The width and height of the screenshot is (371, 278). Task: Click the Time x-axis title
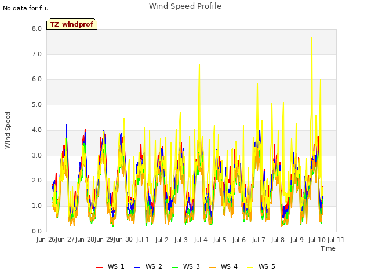[x=328, y=248]
